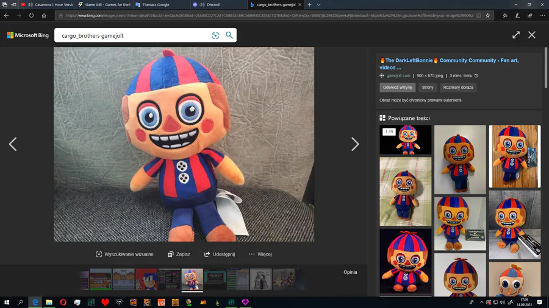This screenshot has width=549, height=308.
Task: Open the notification center icon
Action: coord(540,302)
